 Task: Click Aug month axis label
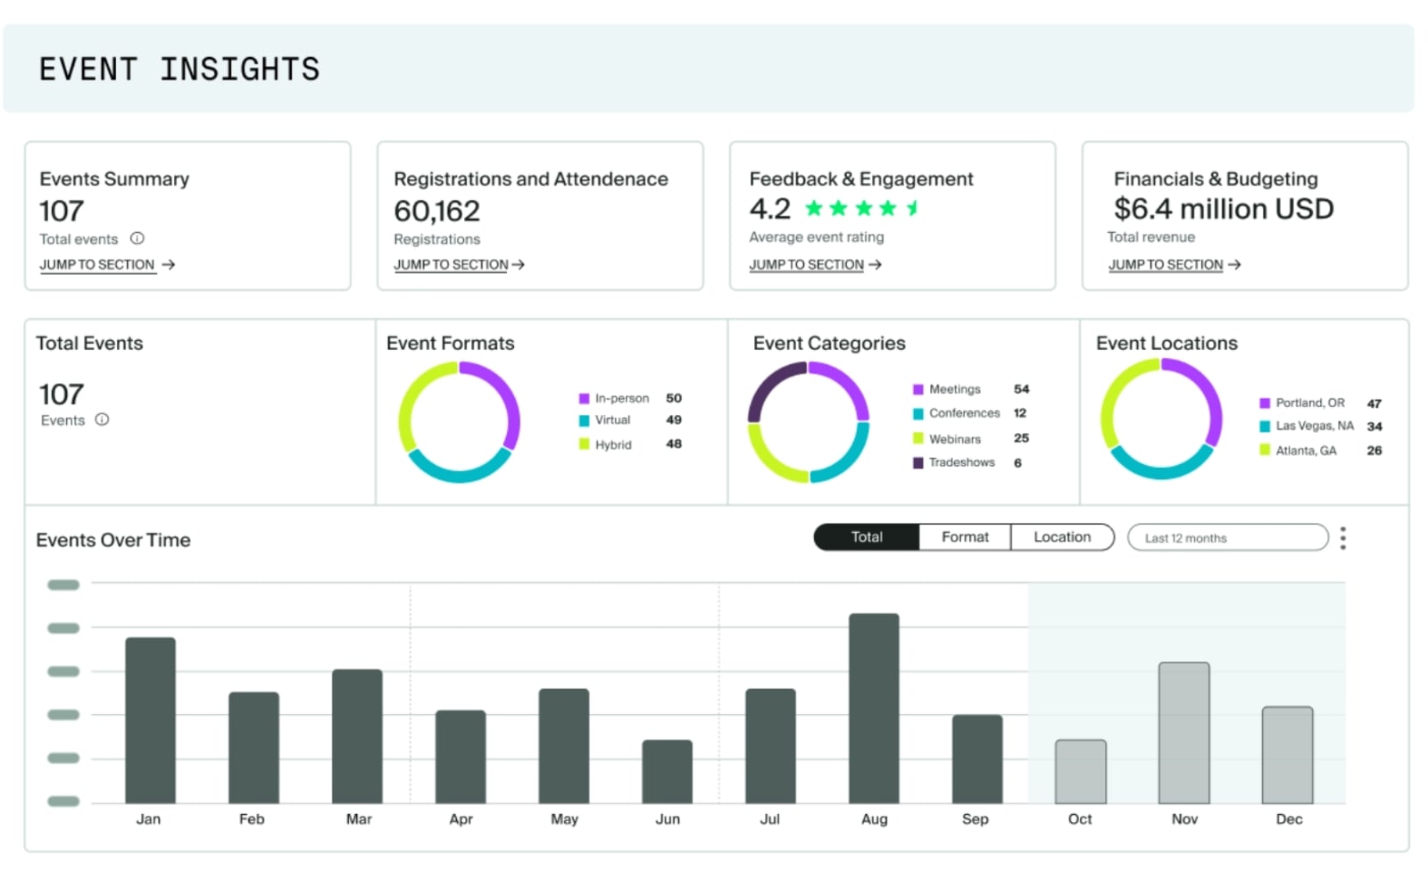coord(875,819)
